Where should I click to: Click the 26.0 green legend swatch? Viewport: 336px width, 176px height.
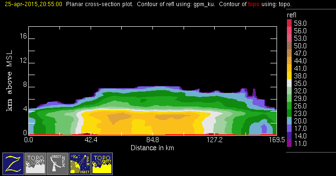click(289, 106)
